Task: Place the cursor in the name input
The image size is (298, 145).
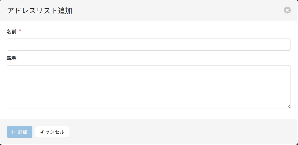Action: (149, 45)
